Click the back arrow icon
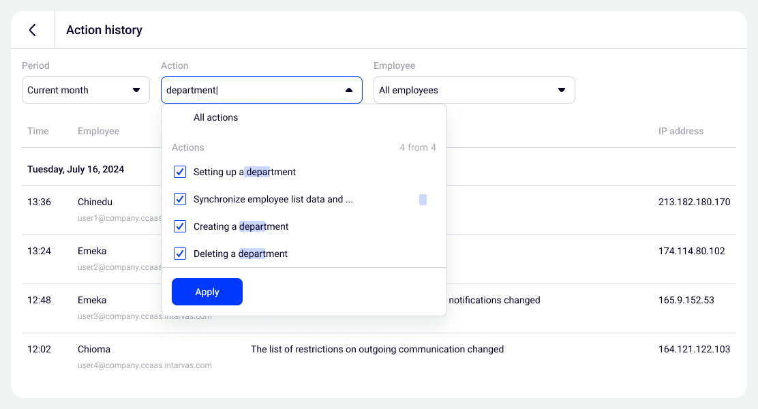 click(32, 30)
